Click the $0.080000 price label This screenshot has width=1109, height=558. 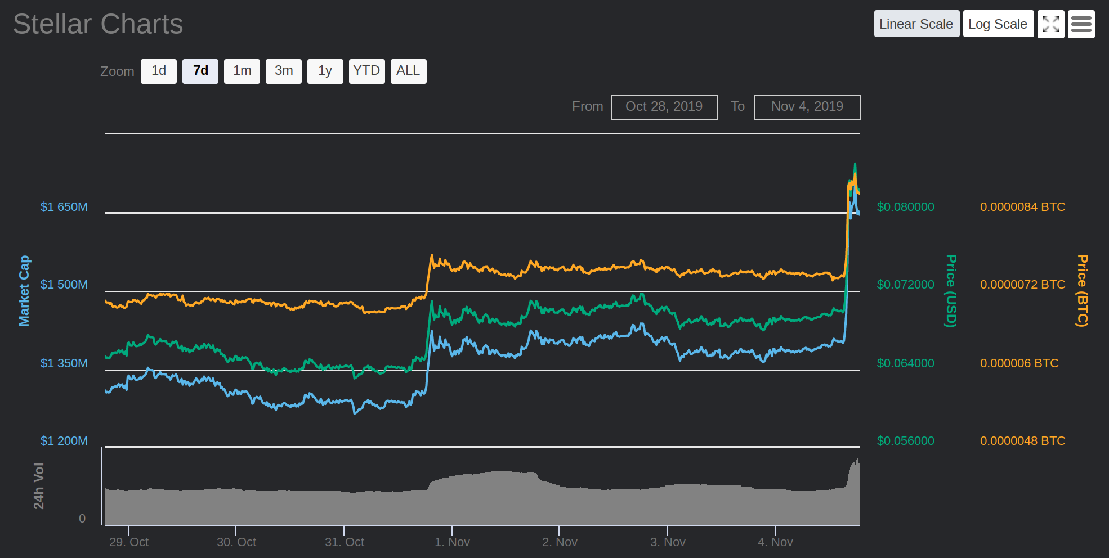tap(906, 207)
